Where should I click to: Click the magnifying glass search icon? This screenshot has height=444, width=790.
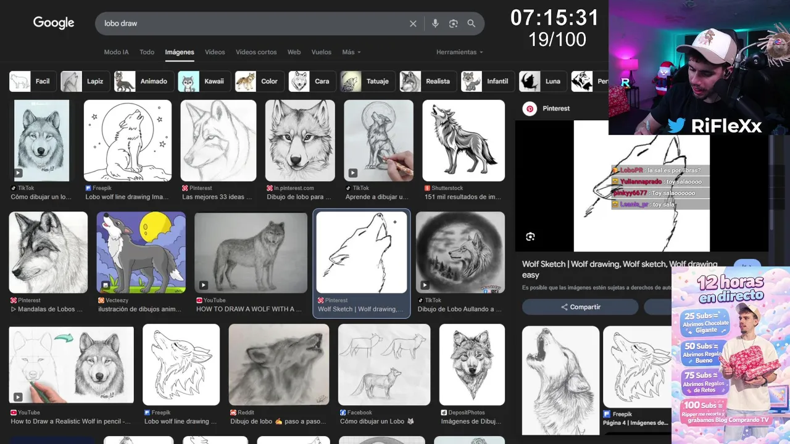click(472, 23)
